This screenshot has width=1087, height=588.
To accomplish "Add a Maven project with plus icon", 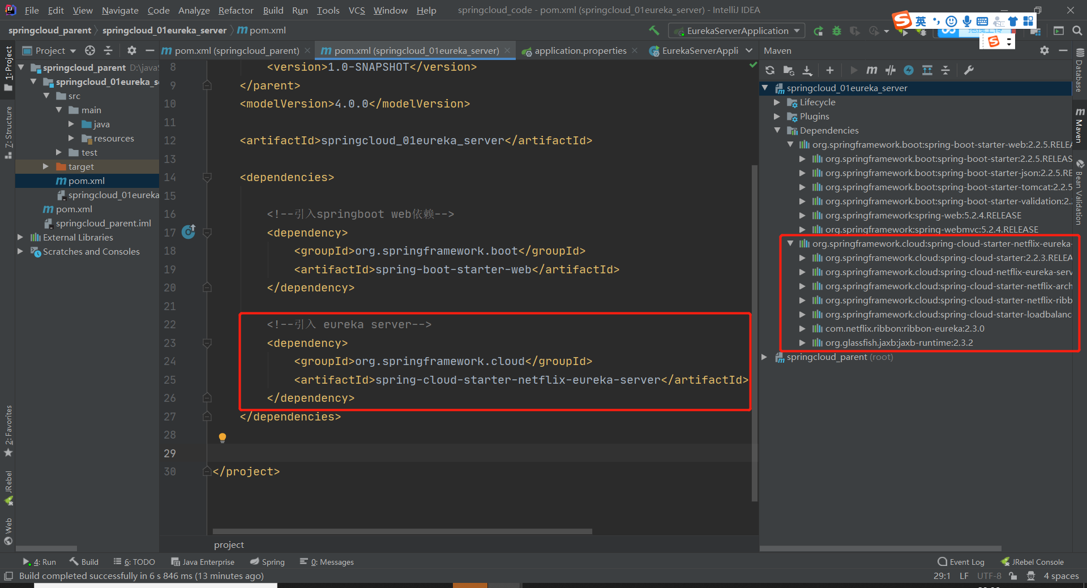I will point(830,70).
